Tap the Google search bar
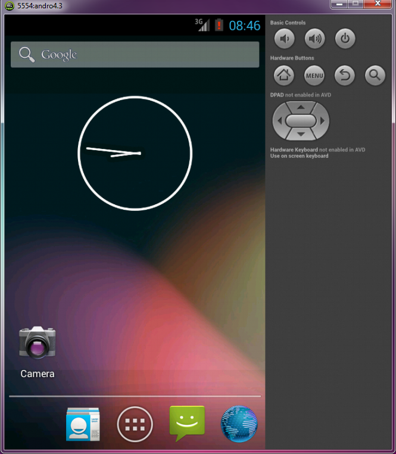 point(135,54)
